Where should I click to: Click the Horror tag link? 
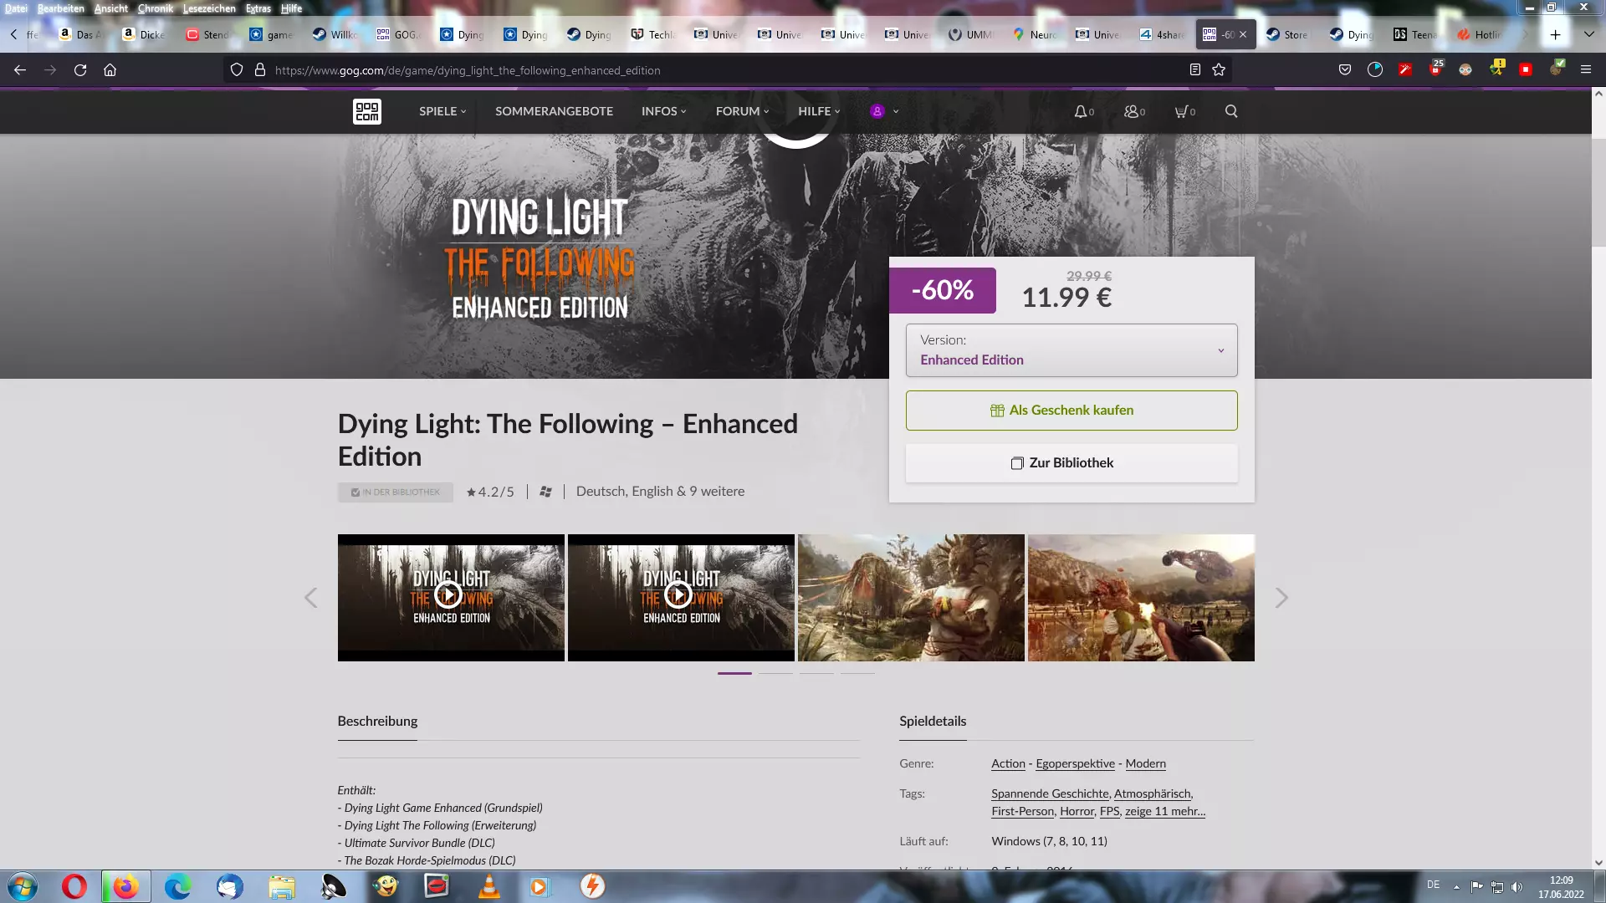[1077, 811]
